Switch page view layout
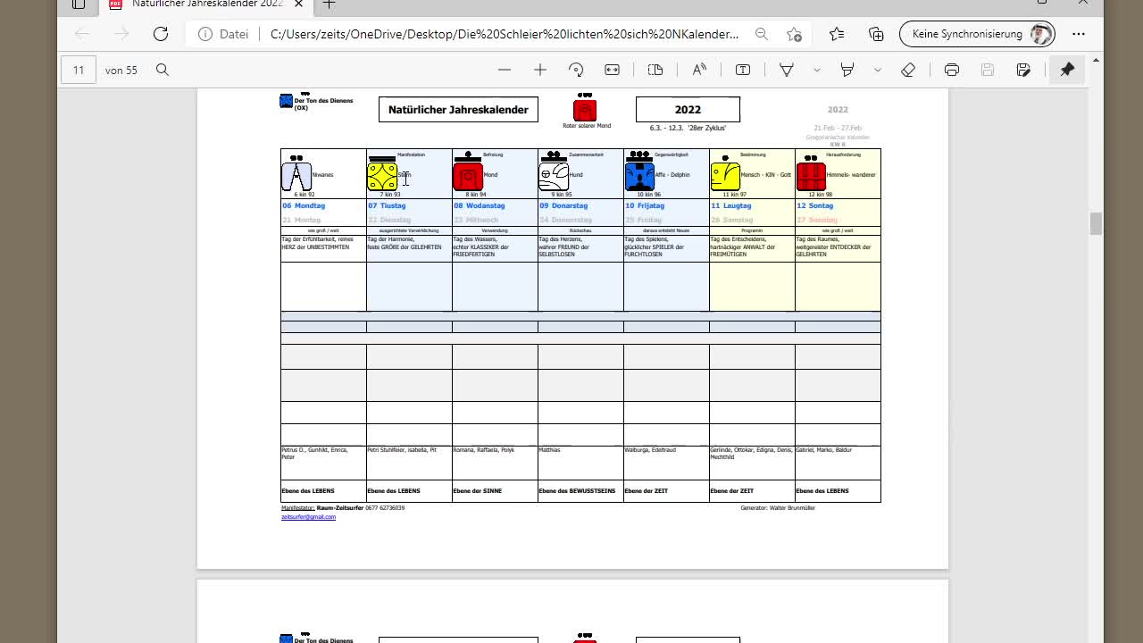This screenshot has height=643, width=1143. (x=655, y=70)
